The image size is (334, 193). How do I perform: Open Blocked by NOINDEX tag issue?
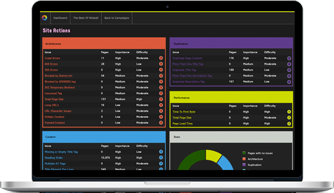60,81
